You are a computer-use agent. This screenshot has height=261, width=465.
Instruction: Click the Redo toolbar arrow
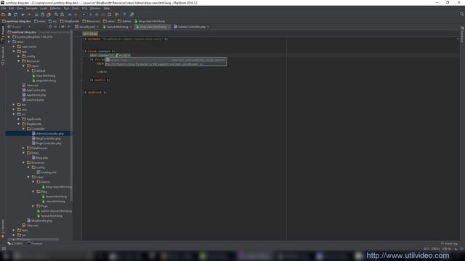tap(29, 14)
